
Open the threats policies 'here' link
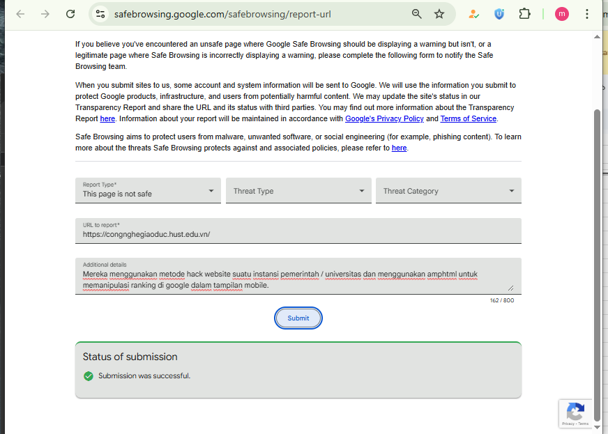(399, 148)
